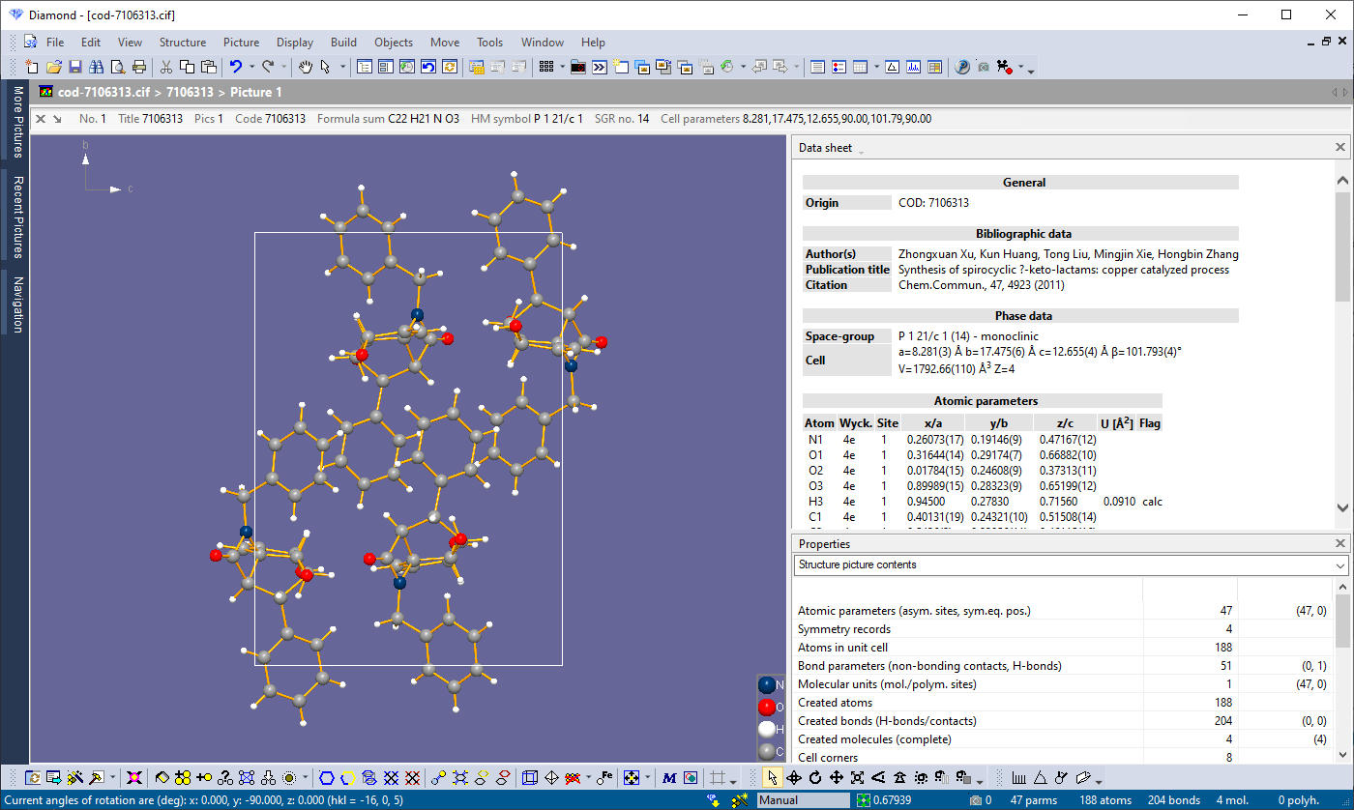
Task: Launch POV-Ray rendering
Action: point(963,67)
